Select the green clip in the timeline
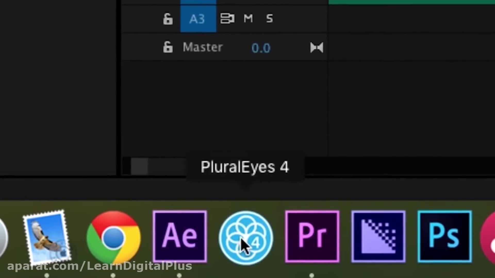This screenshot has width=495, height=278. (411, 2)
